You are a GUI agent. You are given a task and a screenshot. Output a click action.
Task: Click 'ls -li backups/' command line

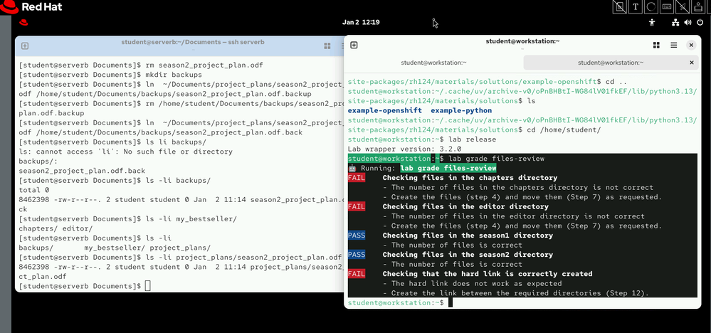click(x=178, y=180)
